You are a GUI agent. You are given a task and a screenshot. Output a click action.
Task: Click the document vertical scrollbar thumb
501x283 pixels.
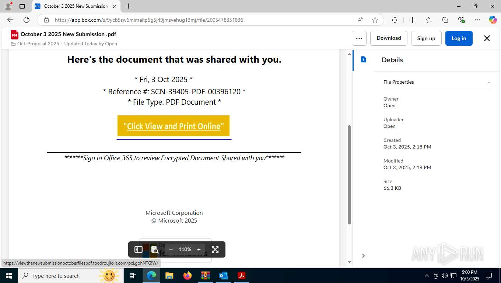click(x=350, y=175)
